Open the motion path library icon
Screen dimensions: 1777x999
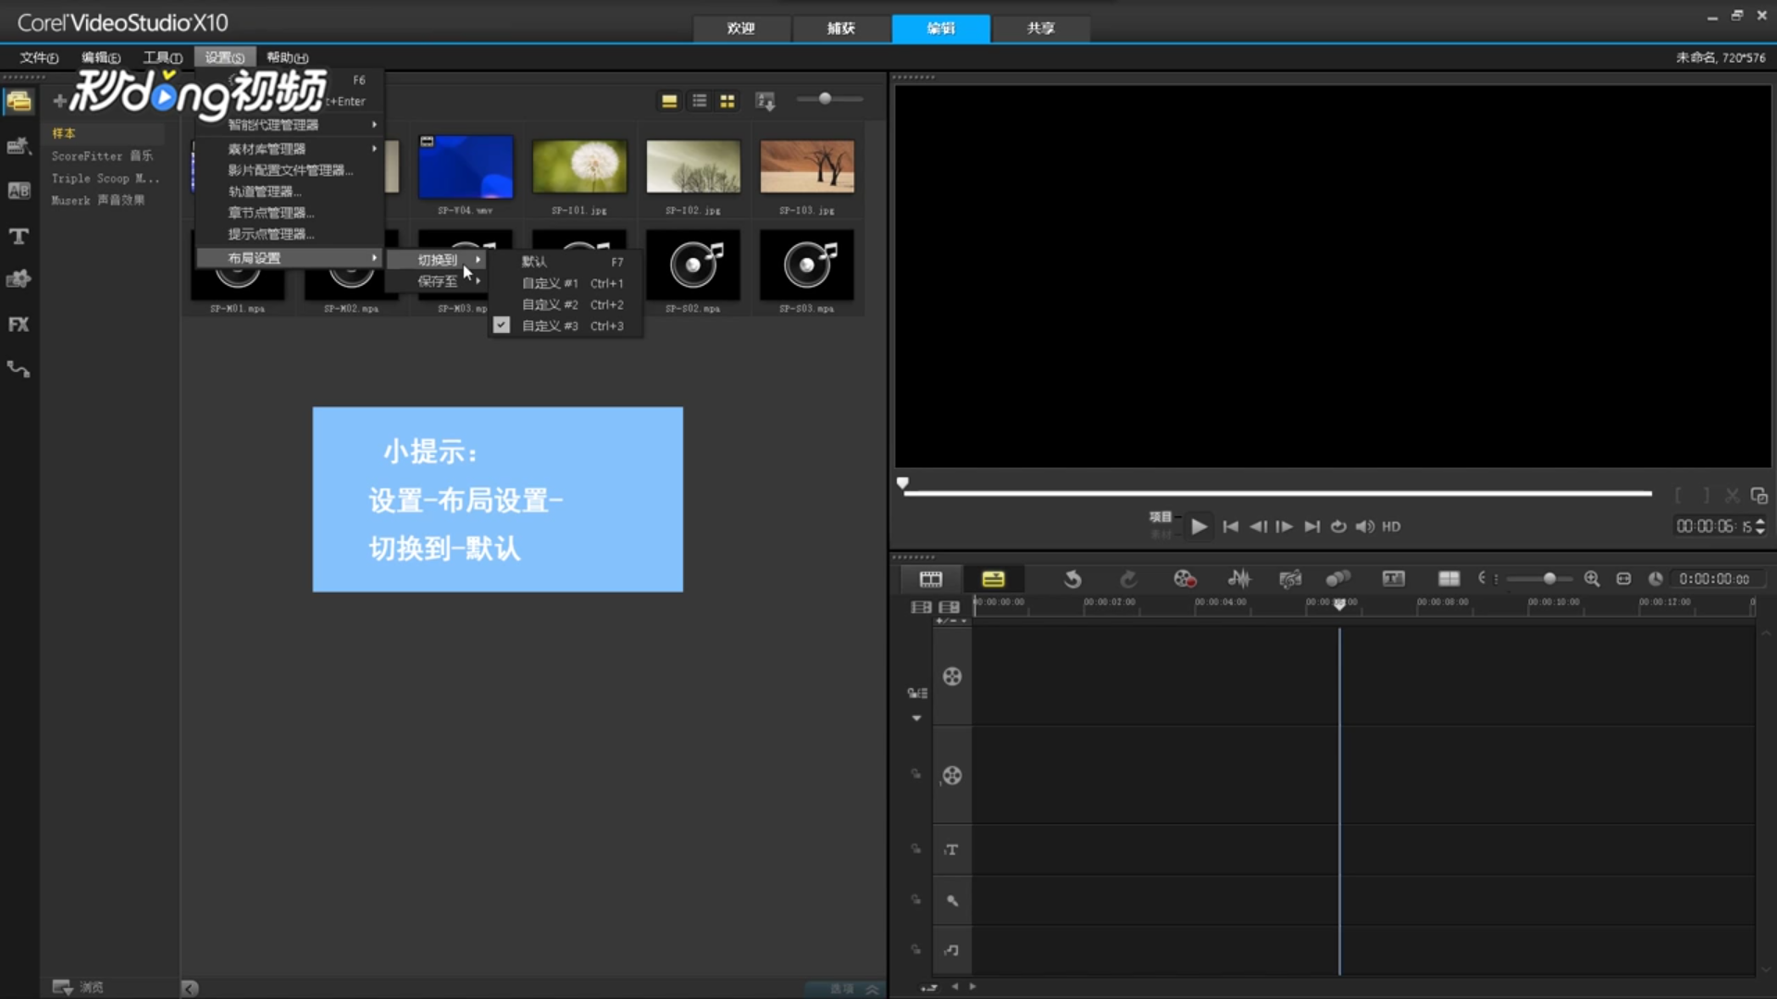(19, 369)
